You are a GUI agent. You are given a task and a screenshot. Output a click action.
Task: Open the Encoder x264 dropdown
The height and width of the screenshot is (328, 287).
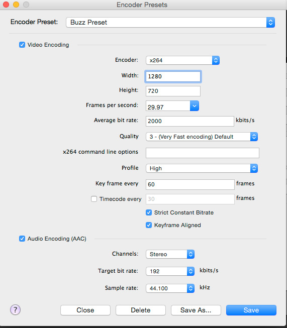point(182,60)
